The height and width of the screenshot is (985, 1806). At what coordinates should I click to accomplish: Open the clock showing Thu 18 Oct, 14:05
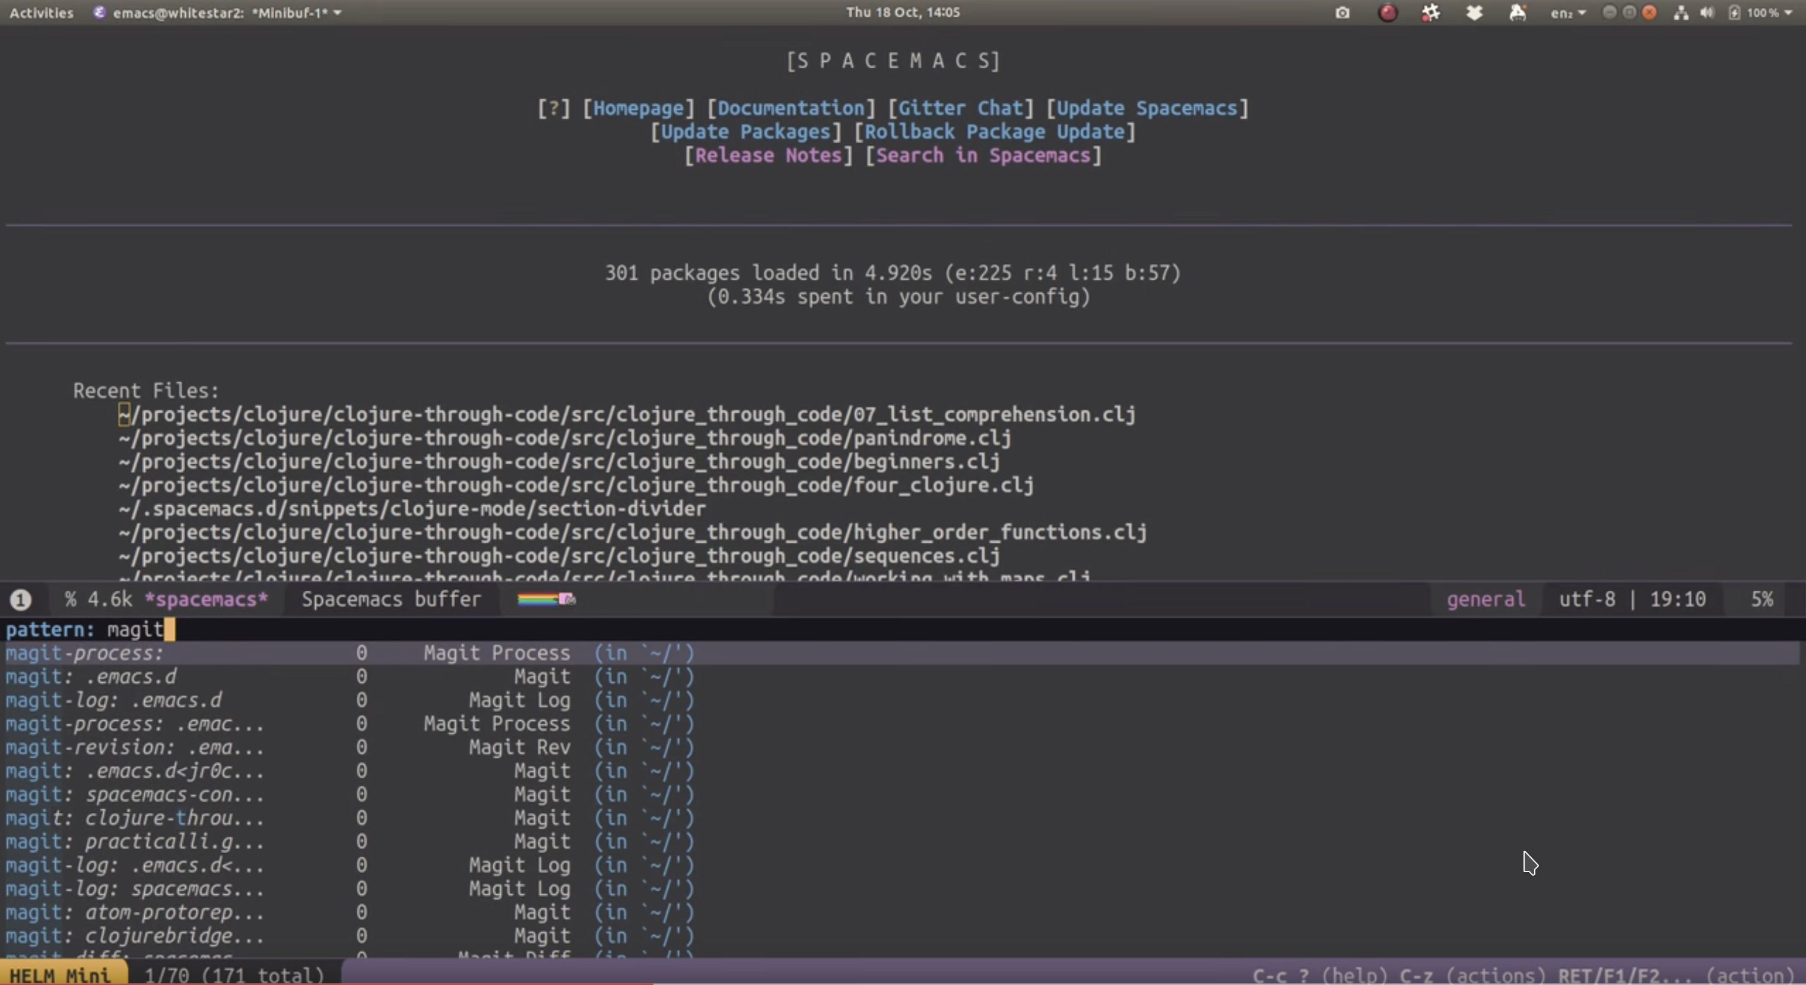(x=902, y=12)
